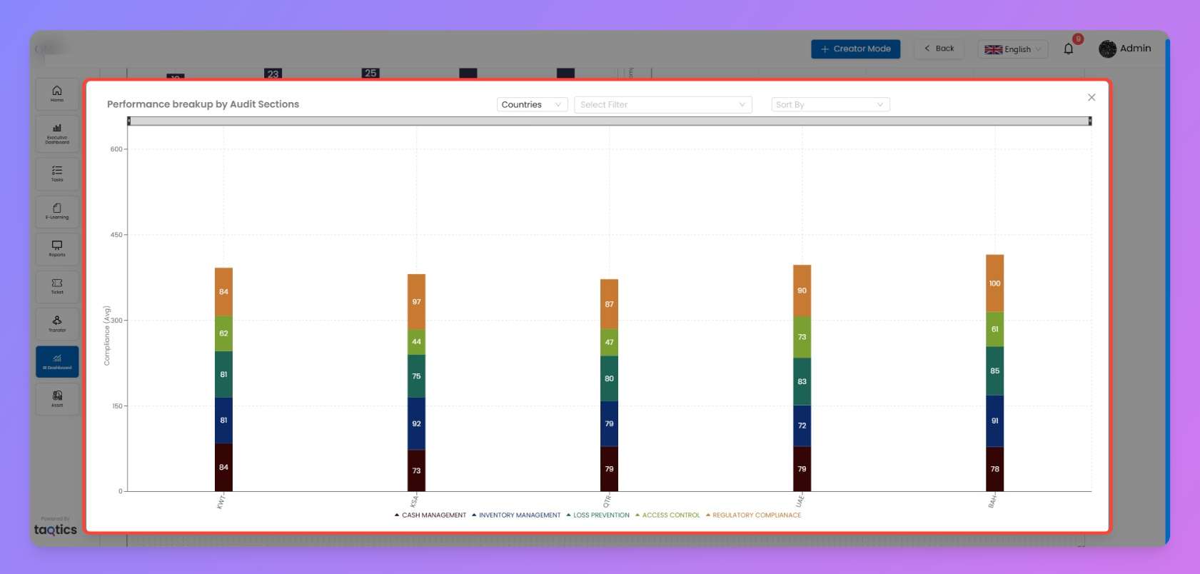The height and width of the screenshot is (574, 1200).
Task: Click the chart zoom range slider bar
Action: click(x=609, y=121)
